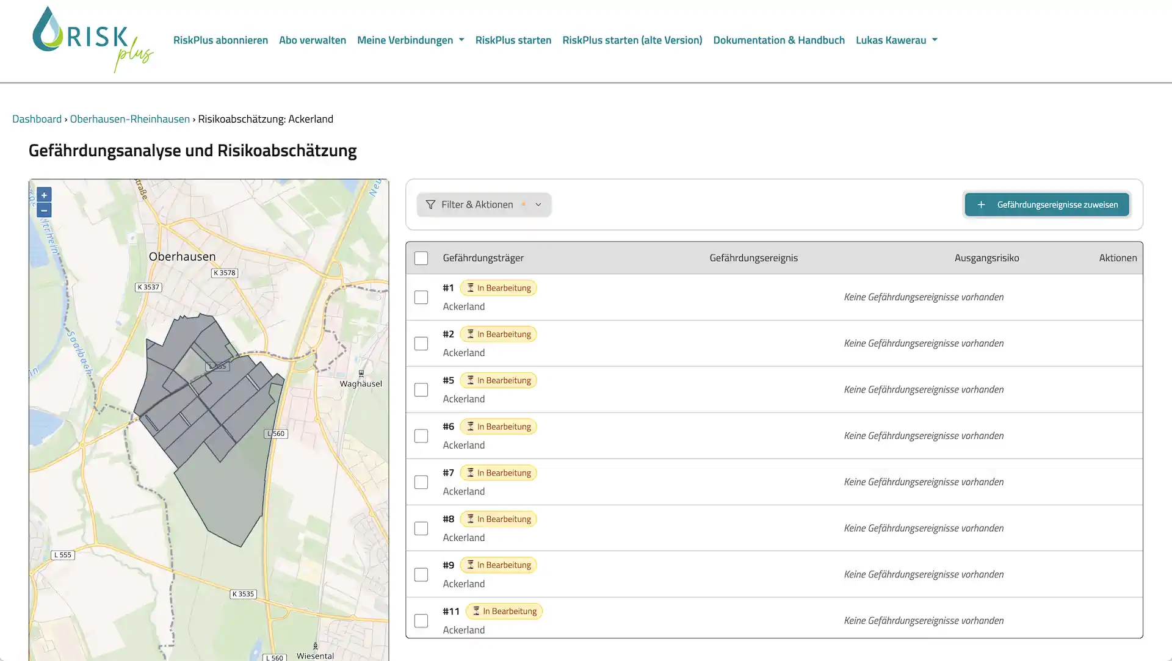
Task: Click Gefährdungsereignisse zuweisen button
Action: (1047, 204)
